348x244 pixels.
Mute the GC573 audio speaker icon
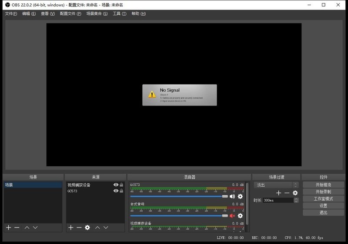(x=232, y=196)
